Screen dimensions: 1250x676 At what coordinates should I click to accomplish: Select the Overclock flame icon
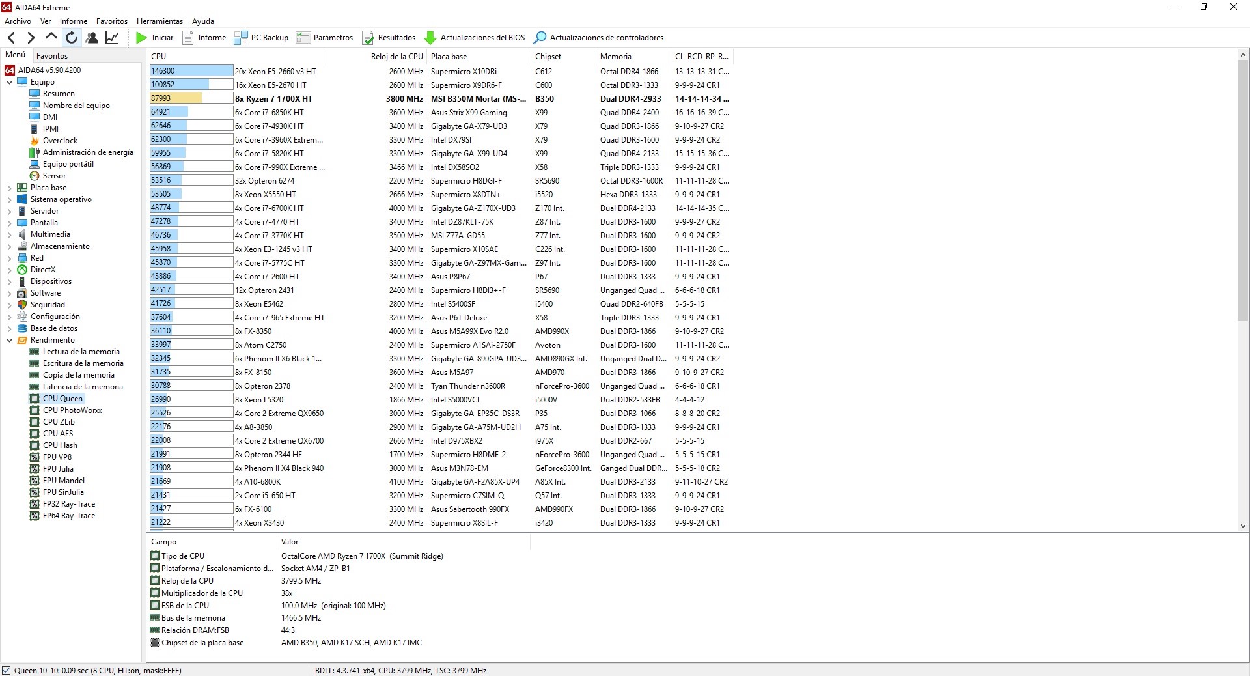pyautogui.click(x=35, y=141)
